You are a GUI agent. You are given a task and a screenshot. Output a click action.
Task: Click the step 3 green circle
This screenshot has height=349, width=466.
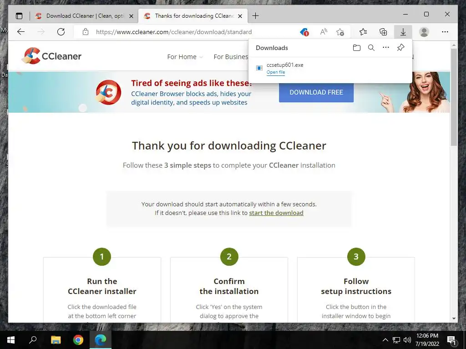356,257
